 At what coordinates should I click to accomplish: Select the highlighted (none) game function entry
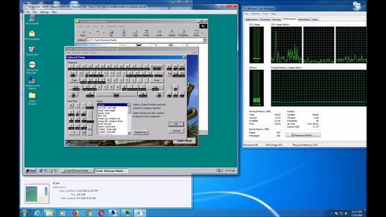pyautogui.click(x=112, y=105)
